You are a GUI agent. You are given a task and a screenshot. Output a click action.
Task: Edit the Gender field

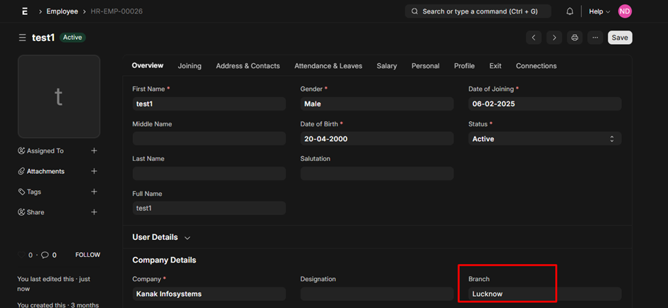(377, 104)
